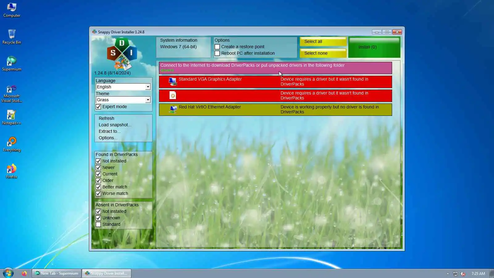
Task: Choose Load snapshot... from the menu
Action: (115, 125)
